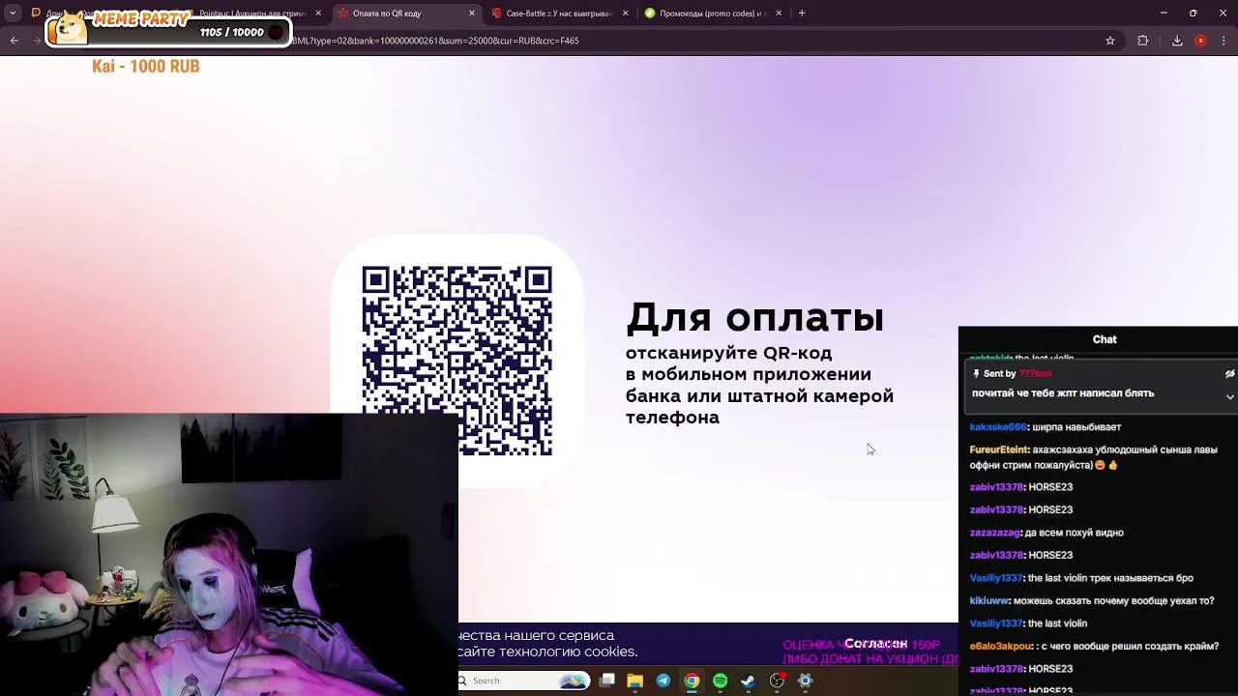The height and width of the screenshot is (696, 1238).
Task: Close the Промокоды tab
Action: click(779, 14)
